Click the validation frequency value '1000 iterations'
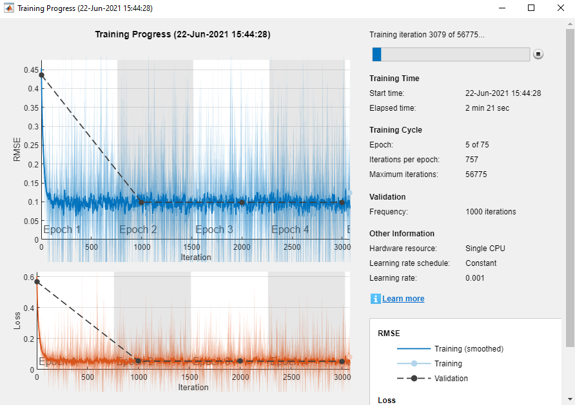Viewport: 575px width, 405px height. point(491,212)
